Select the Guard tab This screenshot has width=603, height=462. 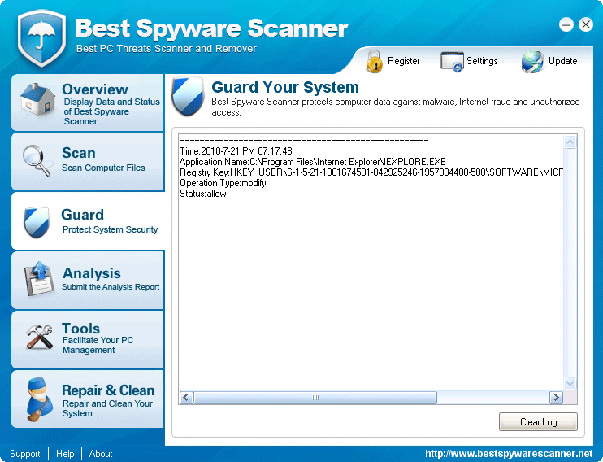pos(88,221)
